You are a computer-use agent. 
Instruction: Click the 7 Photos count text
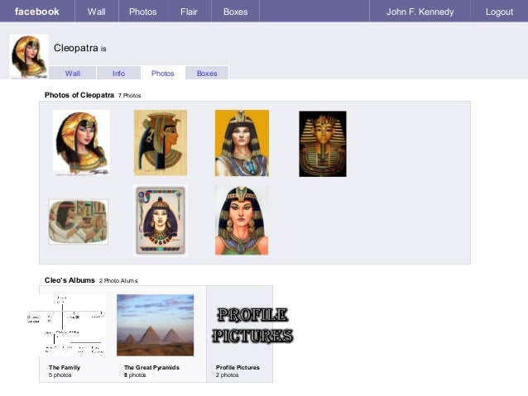[x=129, y=96]
